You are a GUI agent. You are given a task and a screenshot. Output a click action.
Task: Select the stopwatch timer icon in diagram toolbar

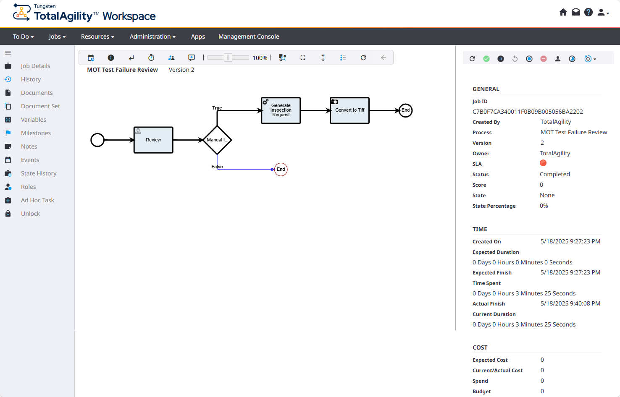[151, 57]
